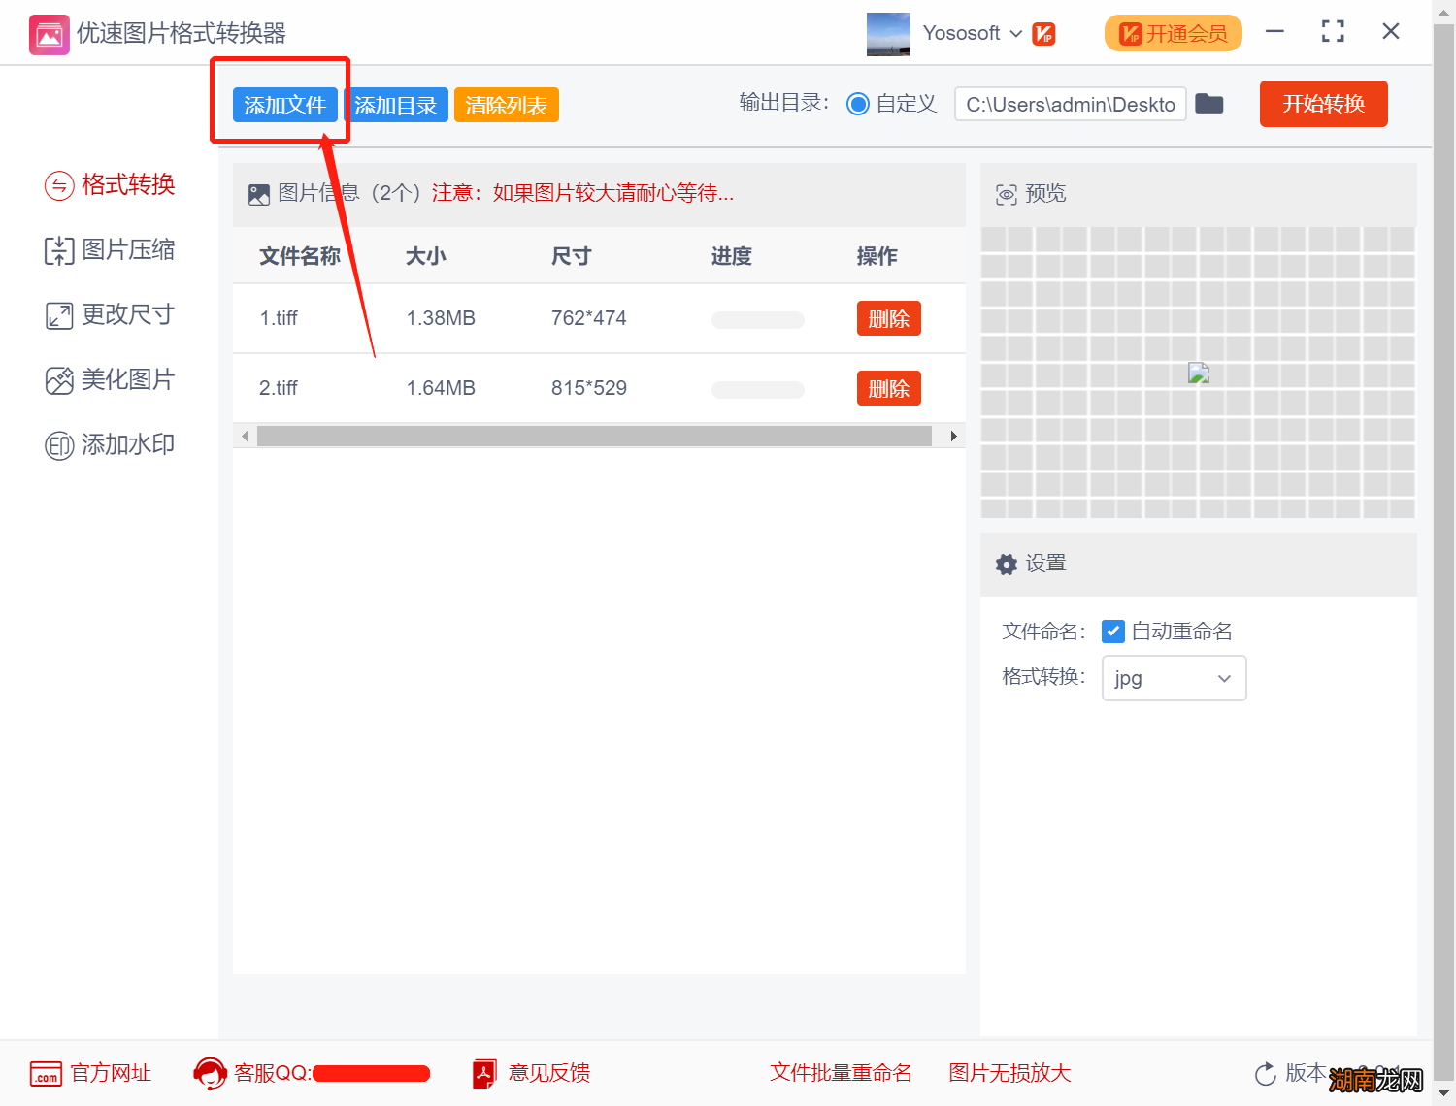This screenshot has width=1456, height=1106.
Task: Switch to the 图片压缩 tab
Action: pyautogui.click(x=109, y=249)
